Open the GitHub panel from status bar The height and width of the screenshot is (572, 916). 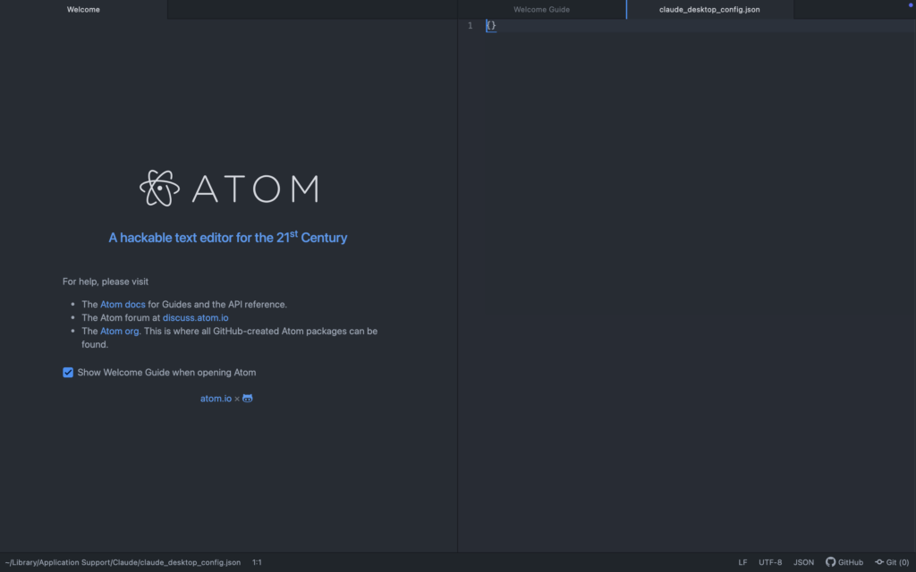pos(844,562)
